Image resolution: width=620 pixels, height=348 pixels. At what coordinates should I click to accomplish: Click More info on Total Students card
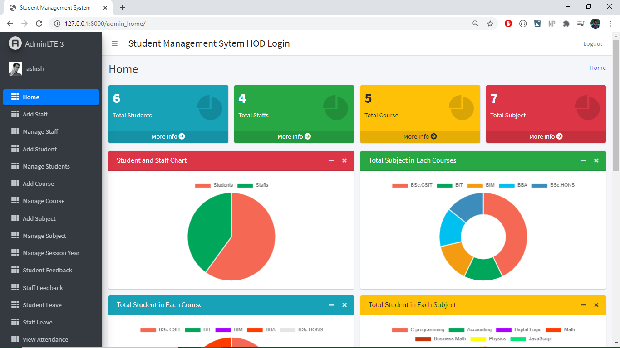point(168,136)
